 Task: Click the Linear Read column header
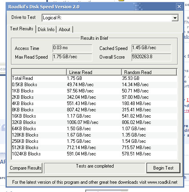(94, 72)
